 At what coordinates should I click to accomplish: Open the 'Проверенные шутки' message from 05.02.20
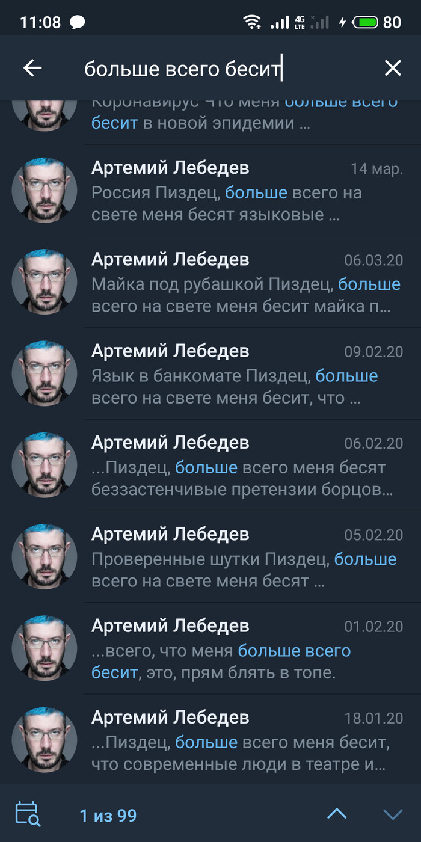coord(210,556)
